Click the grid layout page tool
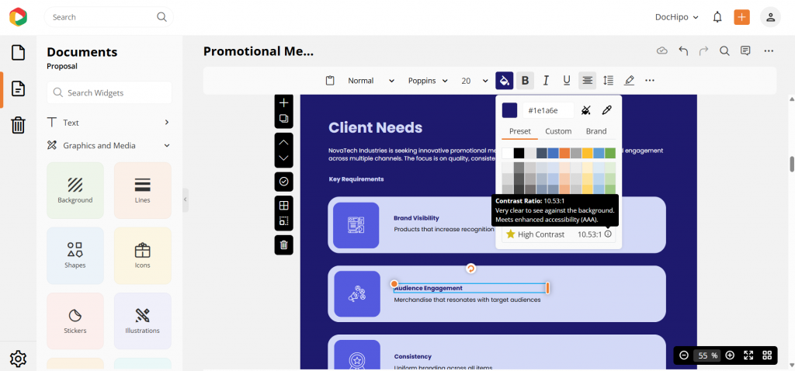The width and height of the screenshot is (795, 371). pyautogui.click(x=284, y=205)
